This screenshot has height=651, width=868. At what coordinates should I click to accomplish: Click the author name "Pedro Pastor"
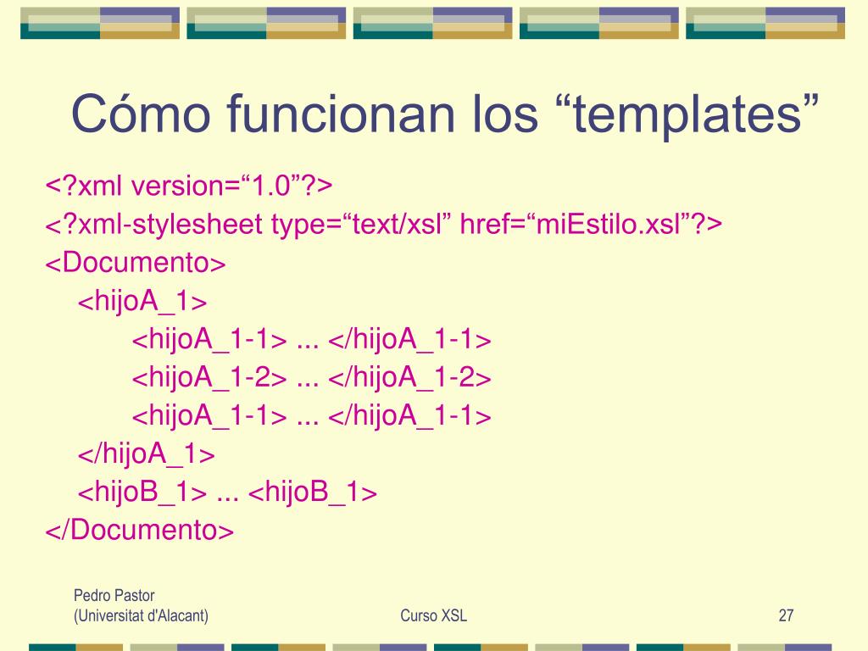(114, 596)
